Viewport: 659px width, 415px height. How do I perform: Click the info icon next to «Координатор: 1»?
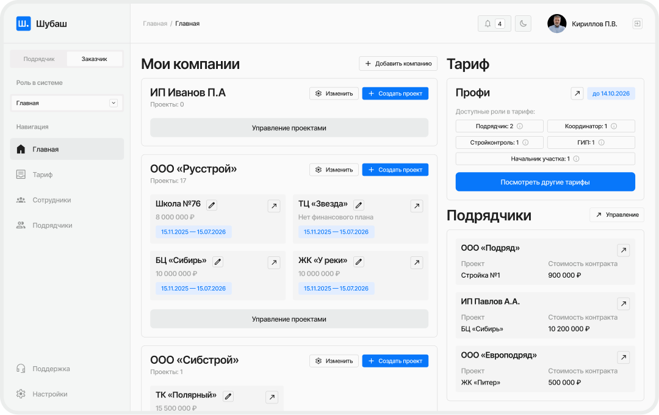613,126
